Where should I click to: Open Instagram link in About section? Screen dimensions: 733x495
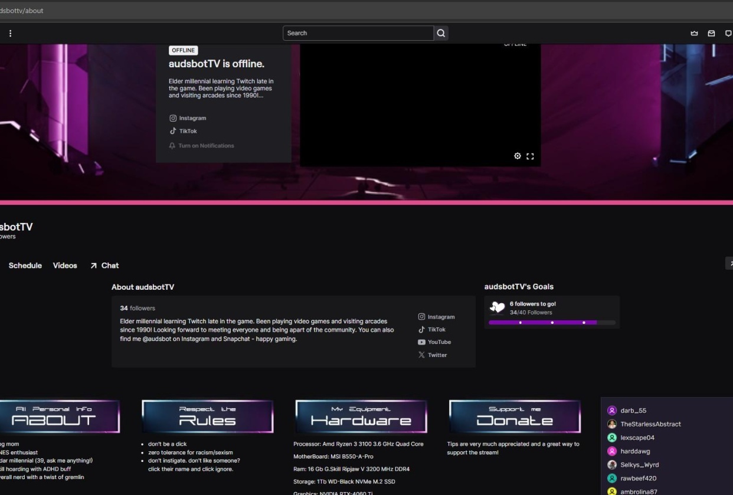[436, 317]
